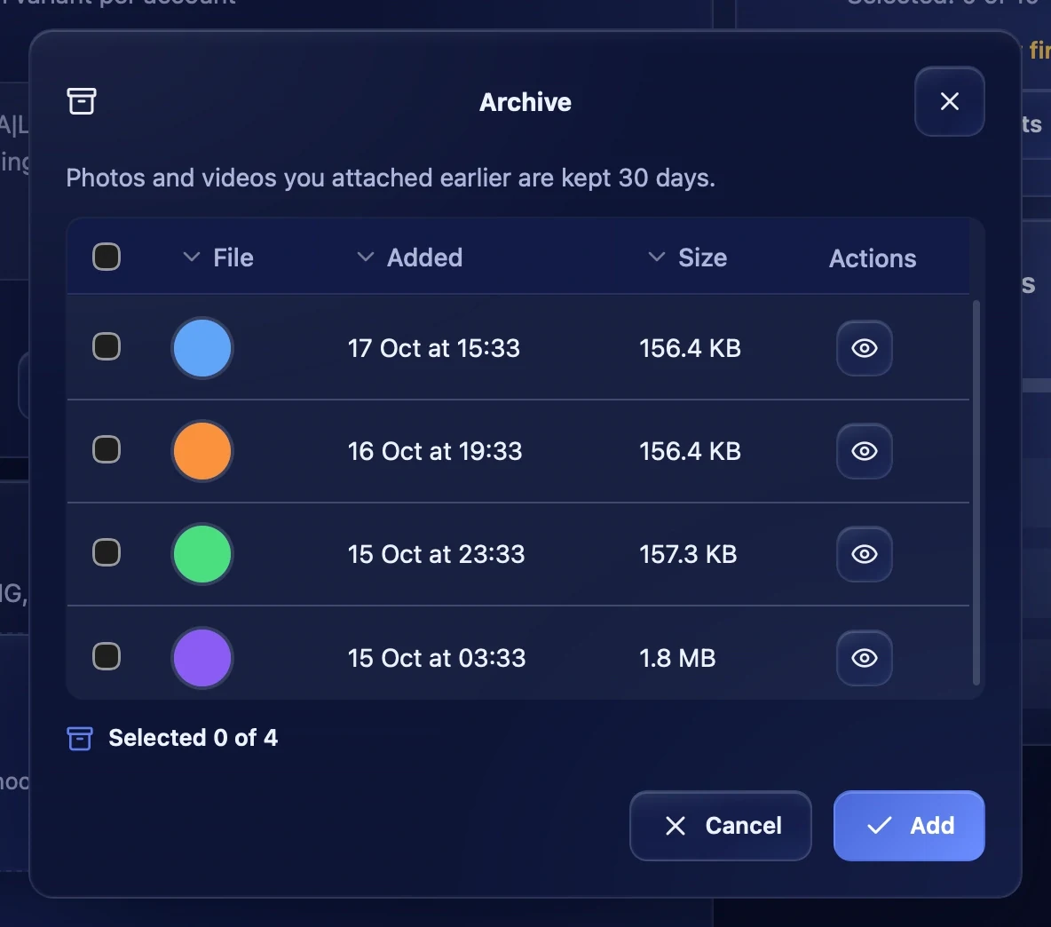Preview the file added 16 Oct at 19:33
This screenshot has width=1051, height=927.
[x=864, y=451]
